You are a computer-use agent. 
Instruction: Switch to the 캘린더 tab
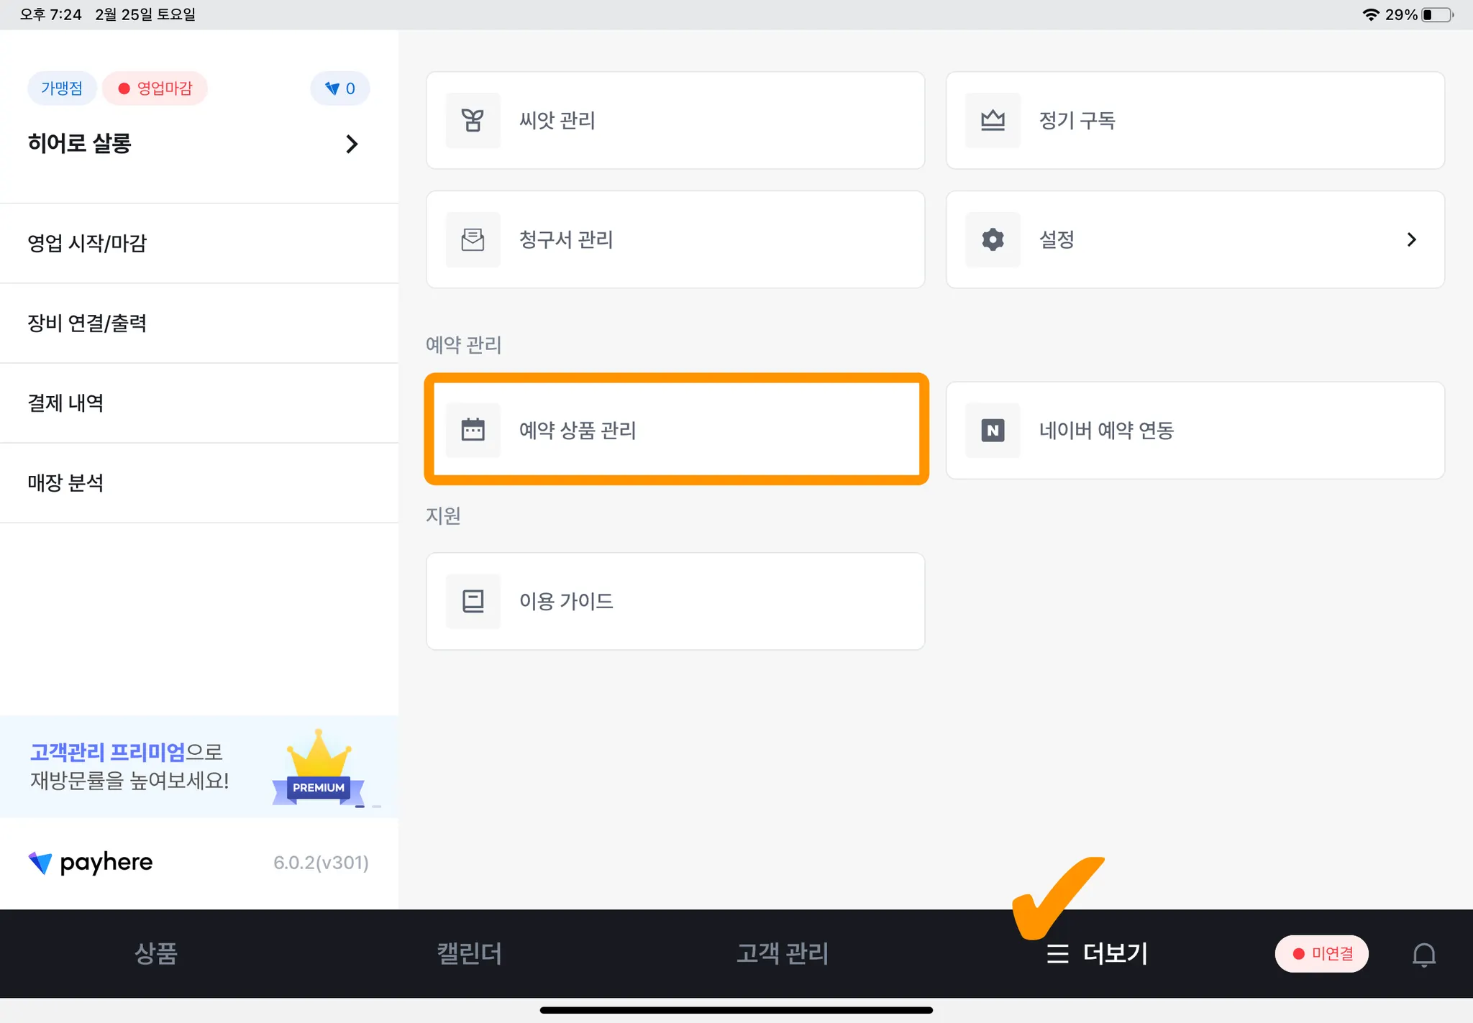coord(469,954)
